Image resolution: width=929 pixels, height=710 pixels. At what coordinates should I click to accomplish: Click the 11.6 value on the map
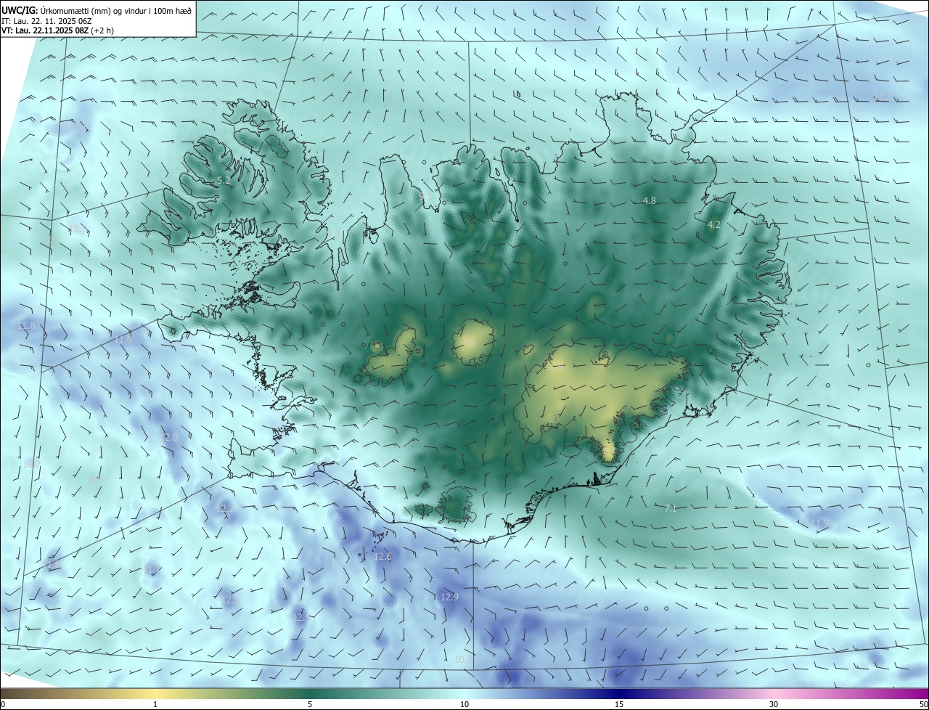[x=123, y=339]
